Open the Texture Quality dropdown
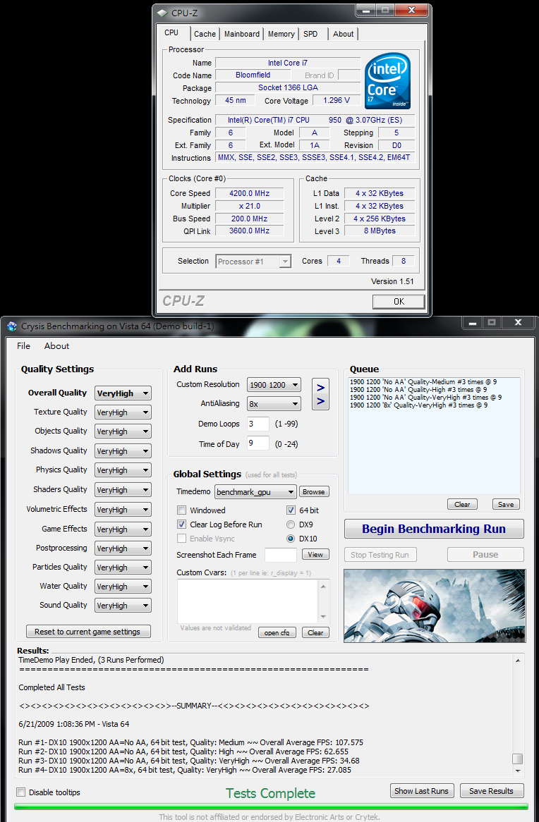 [x=123, y=412]
